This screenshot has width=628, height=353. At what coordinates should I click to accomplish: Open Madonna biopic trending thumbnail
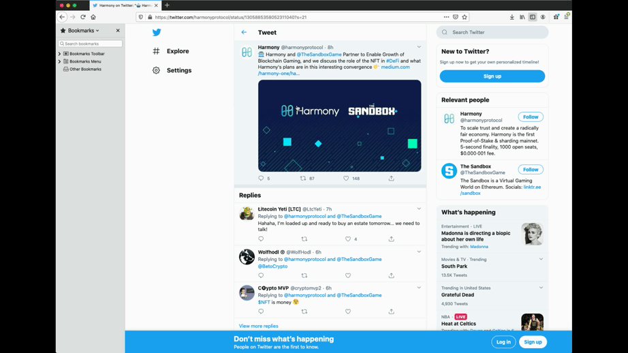pos(532,234)
